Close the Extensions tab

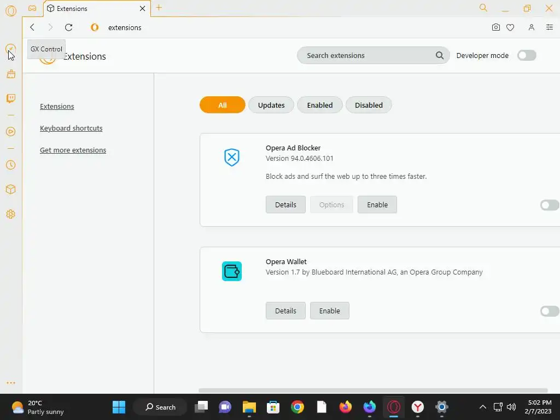click(143, 8)
